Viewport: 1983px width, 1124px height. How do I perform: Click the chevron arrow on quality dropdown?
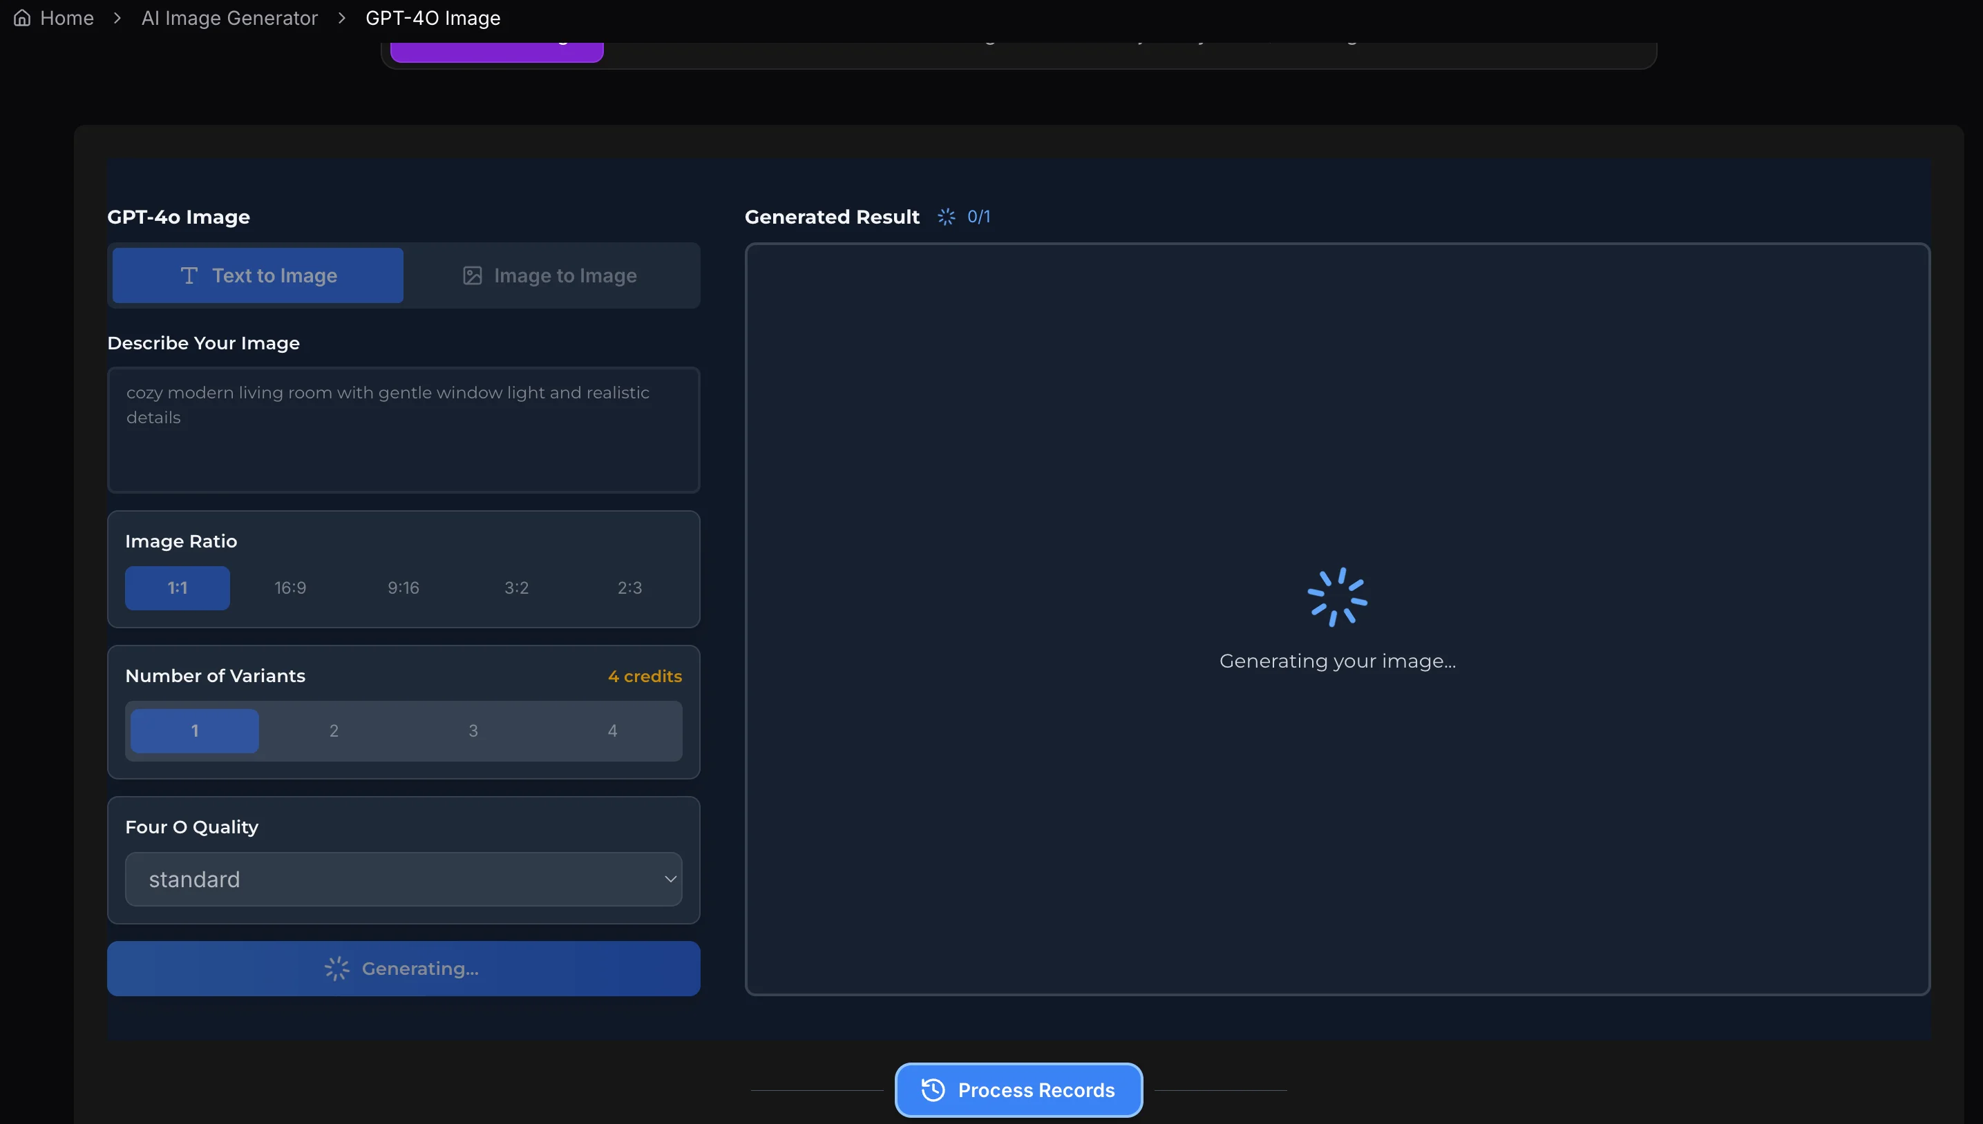[670, 880]
